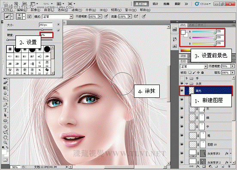
Task: Click the 摄影 workspace button
Action: click(x=177, y=4)
